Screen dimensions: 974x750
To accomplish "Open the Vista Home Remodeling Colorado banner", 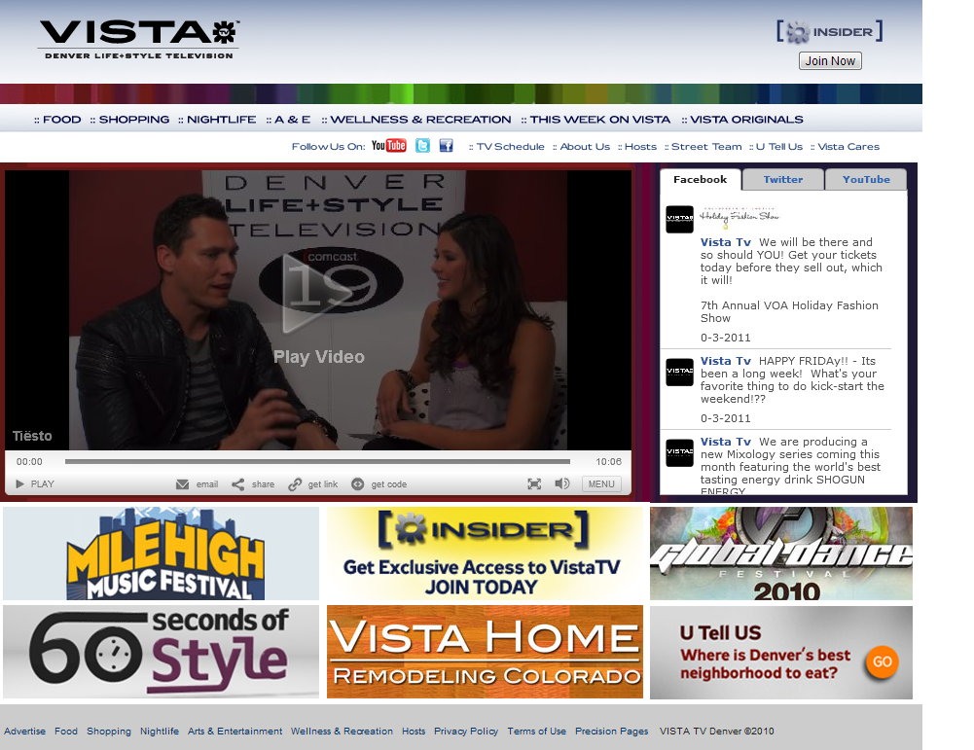I will (x=486, y=652).
